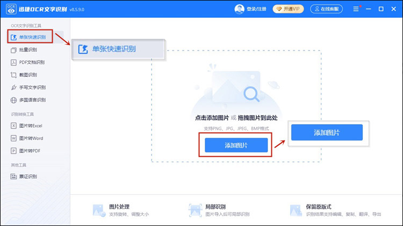Select 单张快速识别 icon in sidebar
The height and width of the screenshot is (226, 403).
tap(13, 37)
